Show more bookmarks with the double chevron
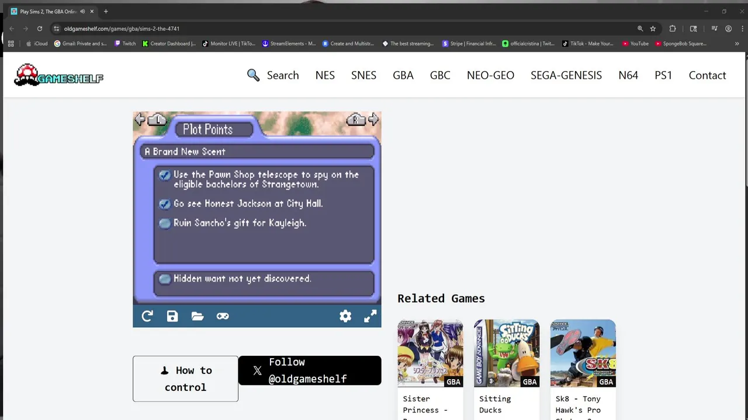This screenshot has height=420, width=748. click(x=737, y=44)
